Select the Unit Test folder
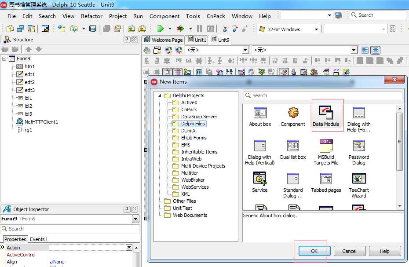 178,208
